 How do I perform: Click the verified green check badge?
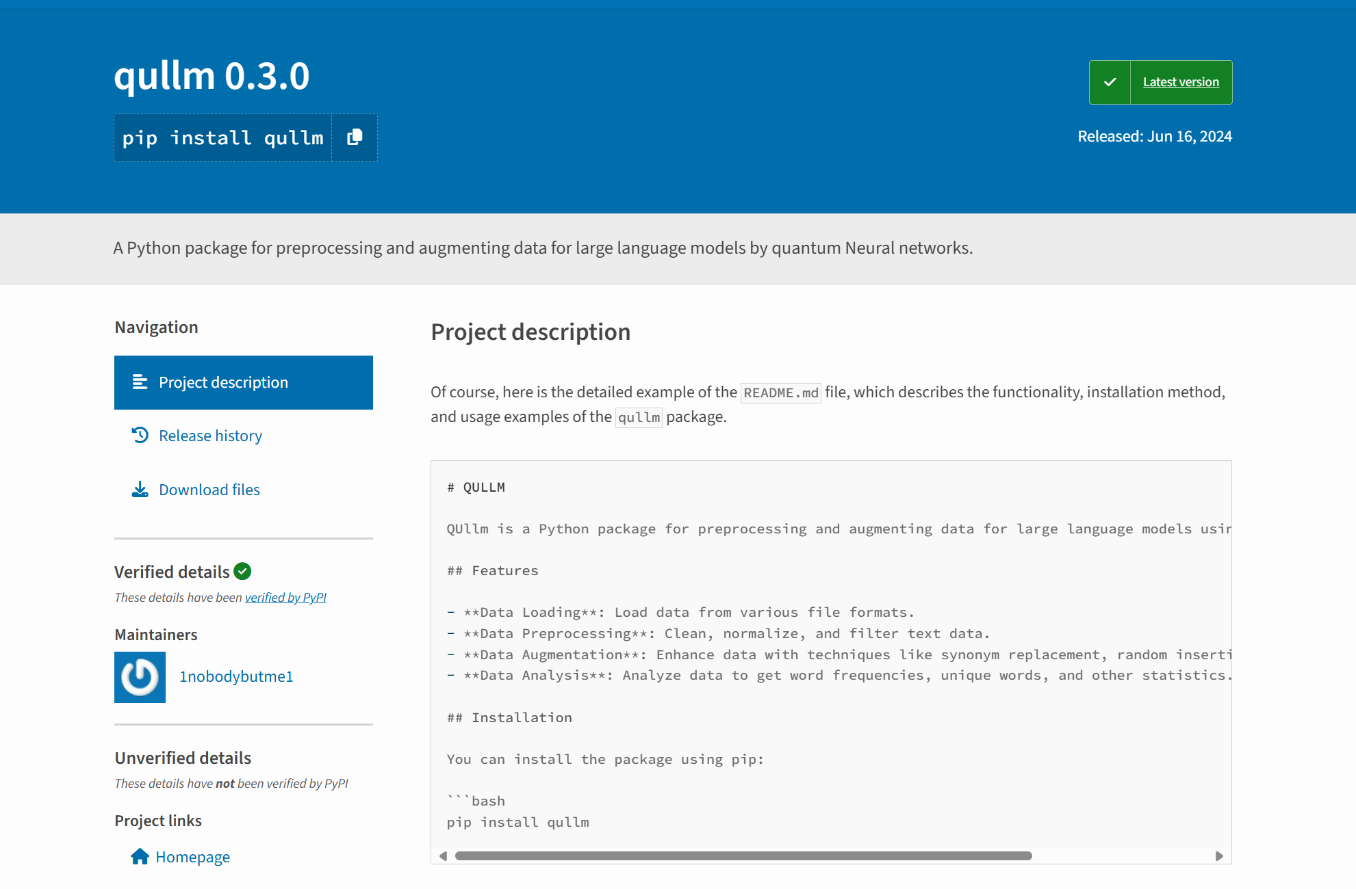coord(242,571)
